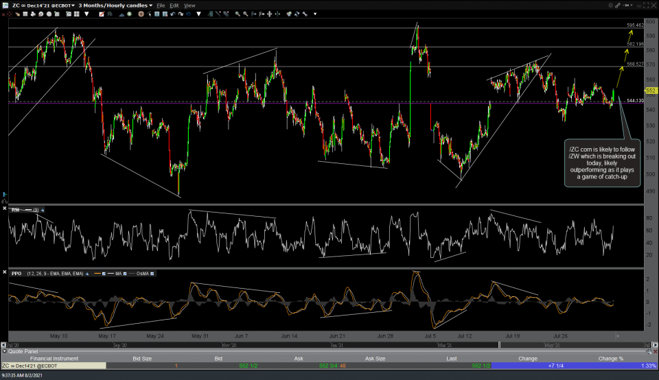This screenshot has height=380, width=659.
Task: Click the link chain icon at top right
Action: tap(618, 5)
